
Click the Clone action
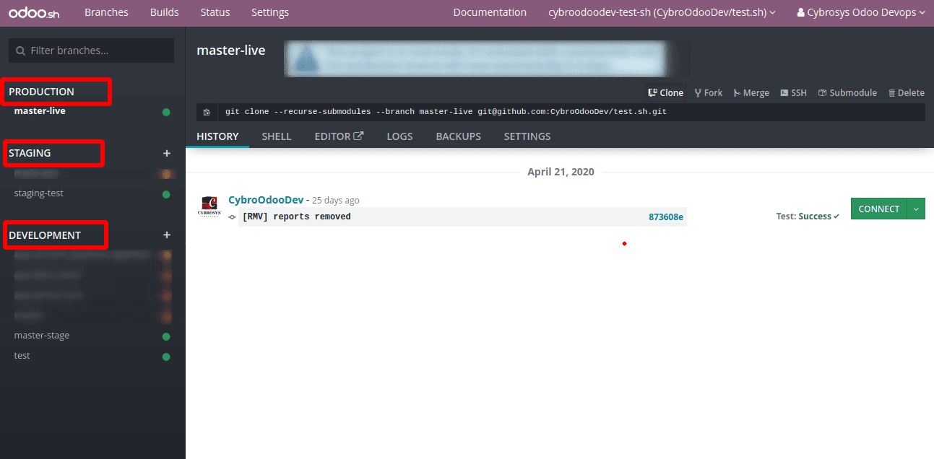665,92
